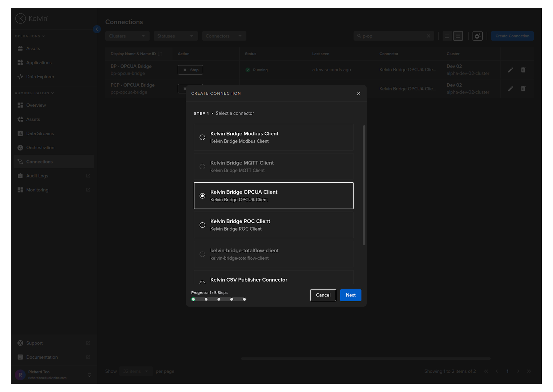Cancel the connection creation

click(323, 295)
